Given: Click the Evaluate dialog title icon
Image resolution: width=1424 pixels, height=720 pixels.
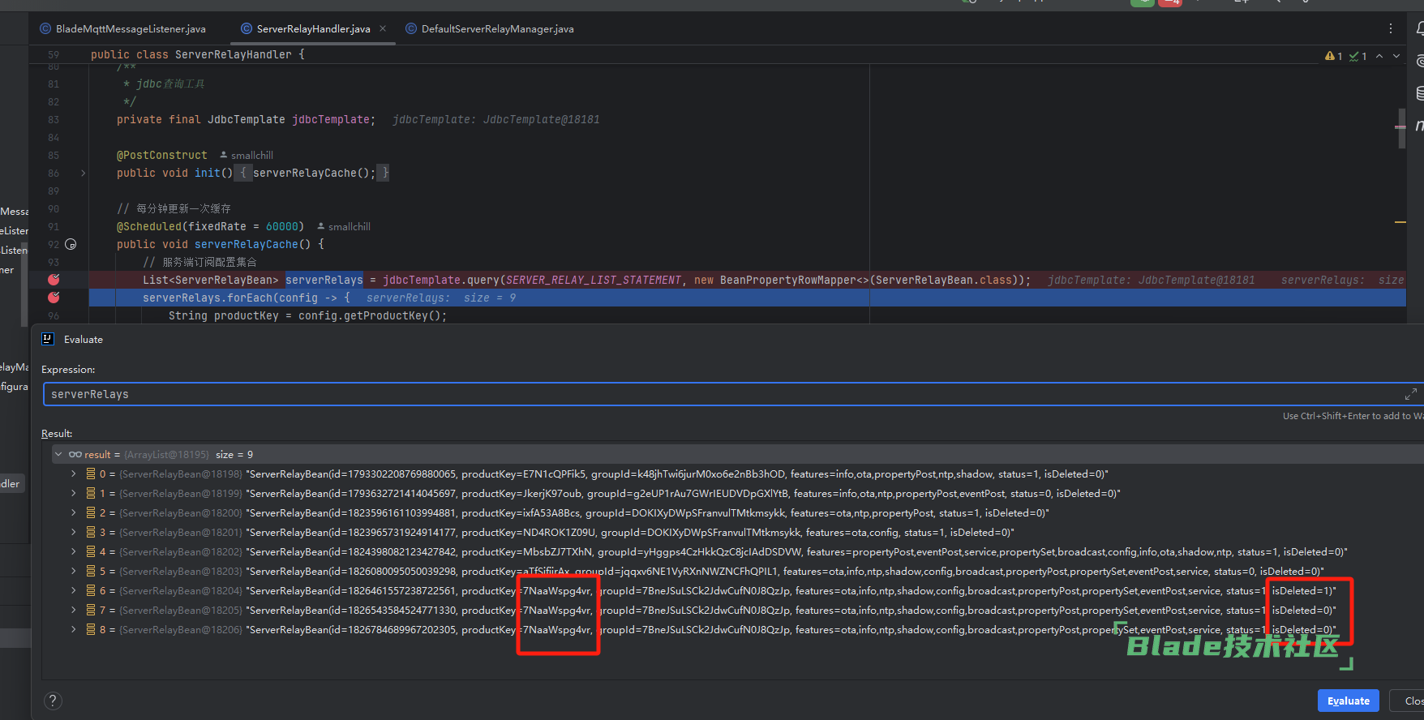Looking at the screenshot, I should click(48, 339).
